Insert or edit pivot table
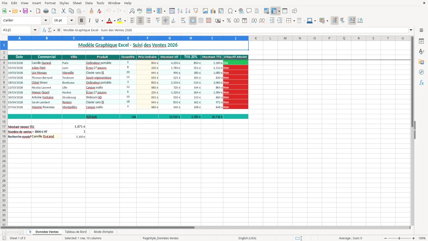This screenshot has width=428, height=241. 221,11
